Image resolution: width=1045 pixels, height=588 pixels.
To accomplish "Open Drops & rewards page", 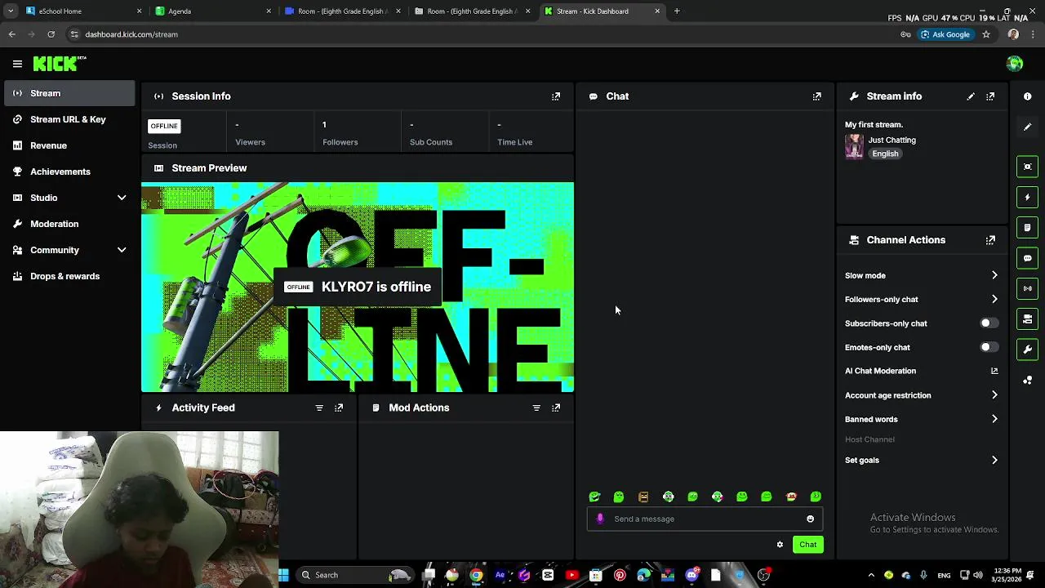I will point(69,276).
